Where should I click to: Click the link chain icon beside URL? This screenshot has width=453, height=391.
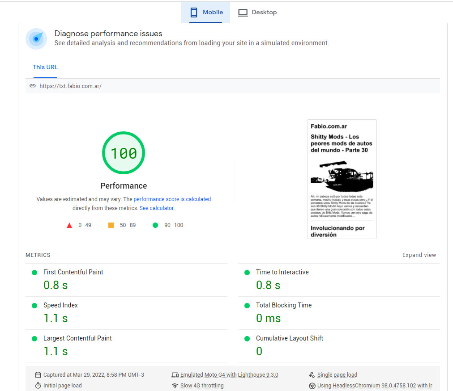coord(33,86)
